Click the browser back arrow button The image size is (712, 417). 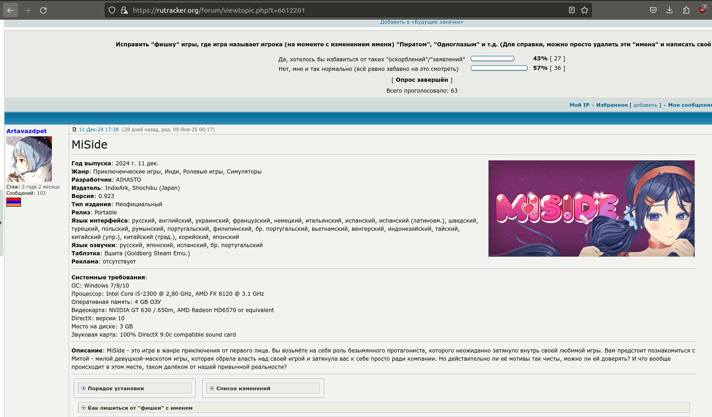click(10, 10)
